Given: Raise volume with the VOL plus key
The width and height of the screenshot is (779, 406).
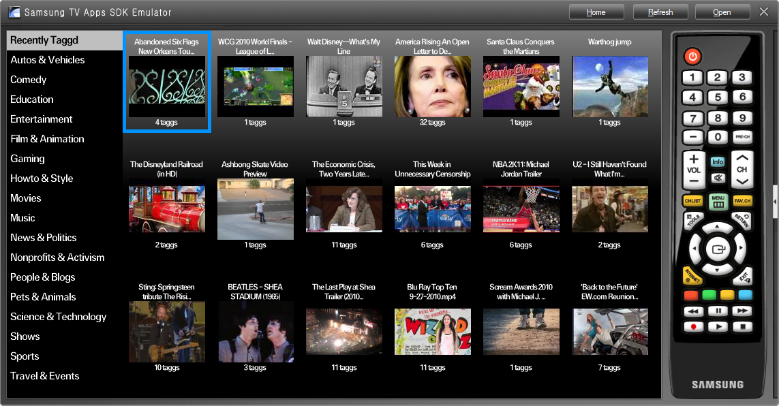Looking at the screenshot, I should click(694, 159).
